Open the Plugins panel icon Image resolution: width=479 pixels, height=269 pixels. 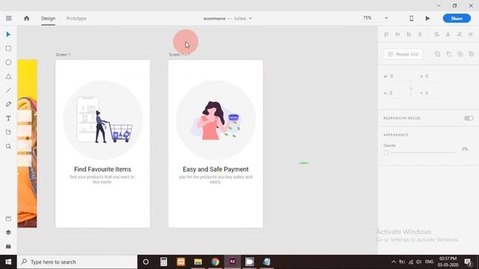tap(8, 246)
